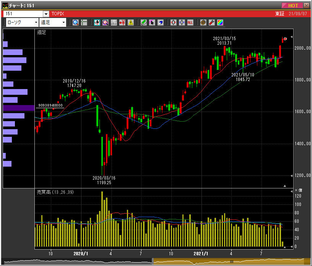Select the green pencil drawing tool

(143, 23)
